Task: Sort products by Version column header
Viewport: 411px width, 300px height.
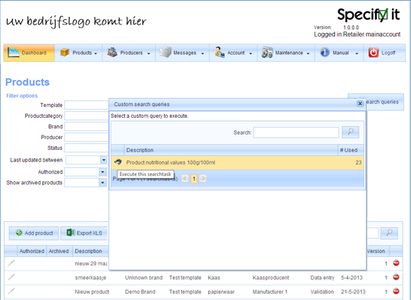Action: click(377, 251)
